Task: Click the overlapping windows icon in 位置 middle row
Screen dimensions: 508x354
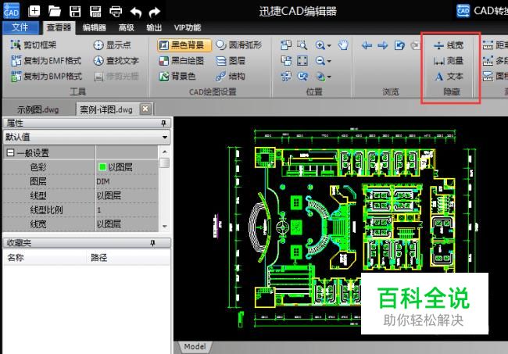Action: tap(286, 61)
